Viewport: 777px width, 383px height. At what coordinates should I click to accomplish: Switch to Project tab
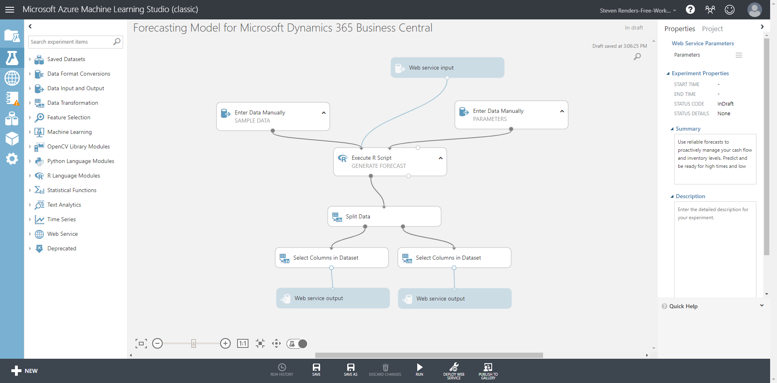tap(712, 29)
